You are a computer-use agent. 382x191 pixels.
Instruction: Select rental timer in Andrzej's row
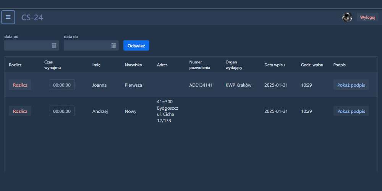coord(62,111)
